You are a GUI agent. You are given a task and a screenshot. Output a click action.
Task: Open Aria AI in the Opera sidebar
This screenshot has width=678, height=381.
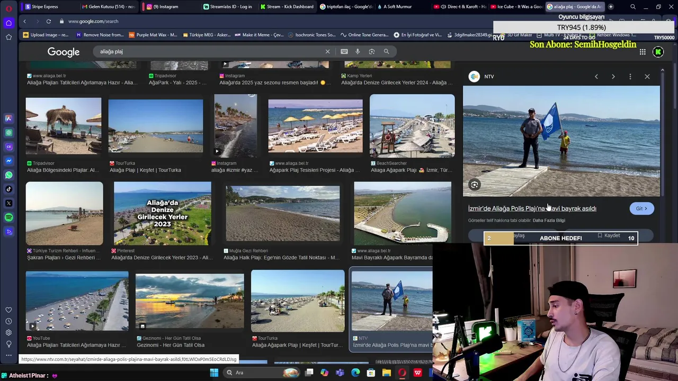click(x=8, y=119)
